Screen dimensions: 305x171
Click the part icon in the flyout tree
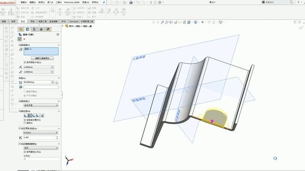tap(67, 26)
